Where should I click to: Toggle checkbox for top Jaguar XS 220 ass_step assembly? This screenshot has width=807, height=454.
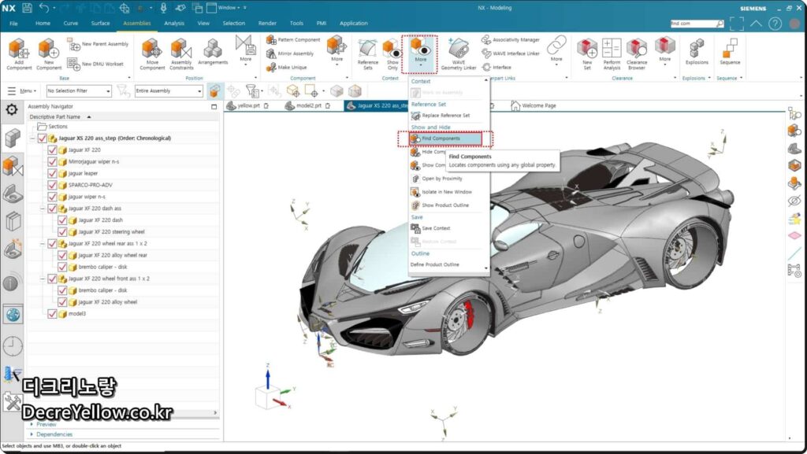click(x=43, y=138)
